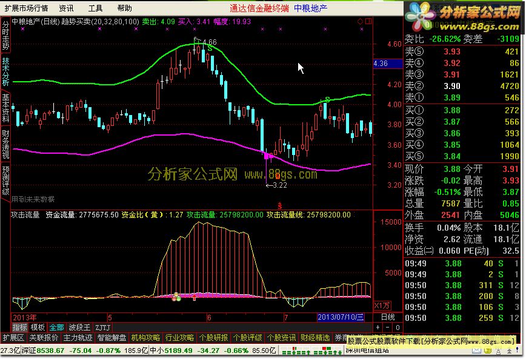This screenshot has width=526, height=359.
Task: Open the 机构攻略 tab
Action: [145, 338]
